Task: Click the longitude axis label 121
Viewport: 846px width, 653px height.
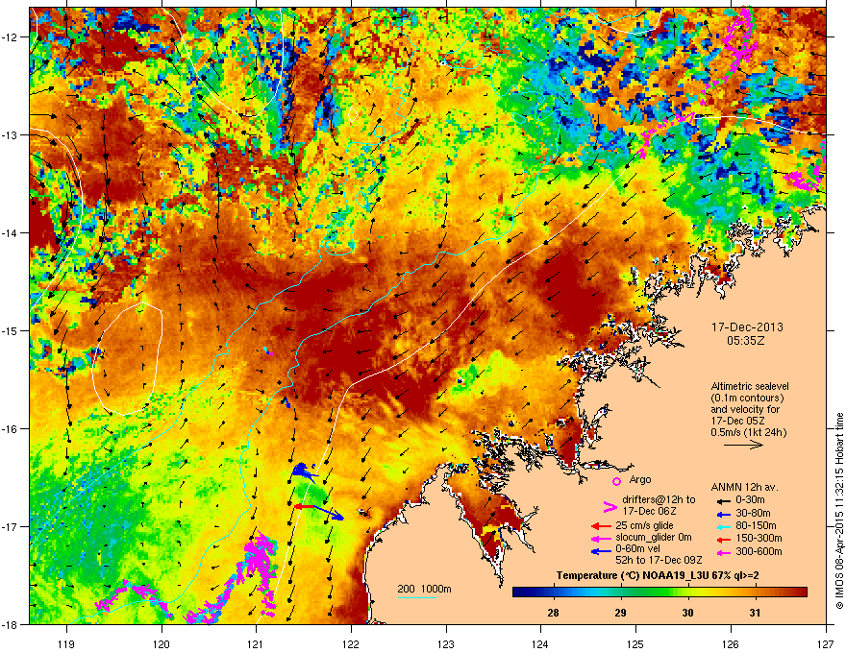Action: [x=256, y=643]
